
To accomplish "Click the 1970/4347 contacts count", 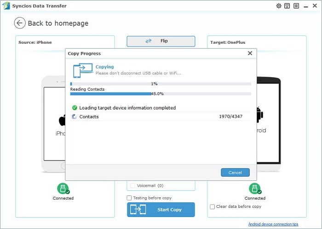I will [230, 116].
